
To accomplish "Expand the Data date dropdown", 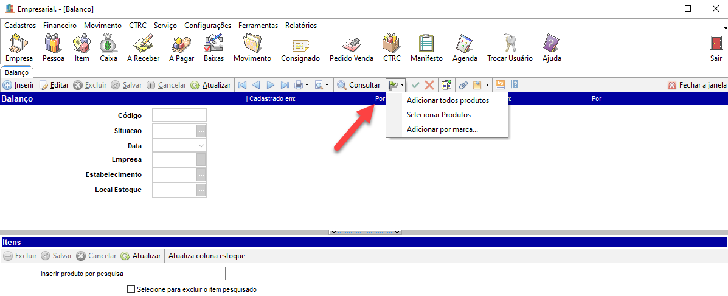I will tap(201, 146).
